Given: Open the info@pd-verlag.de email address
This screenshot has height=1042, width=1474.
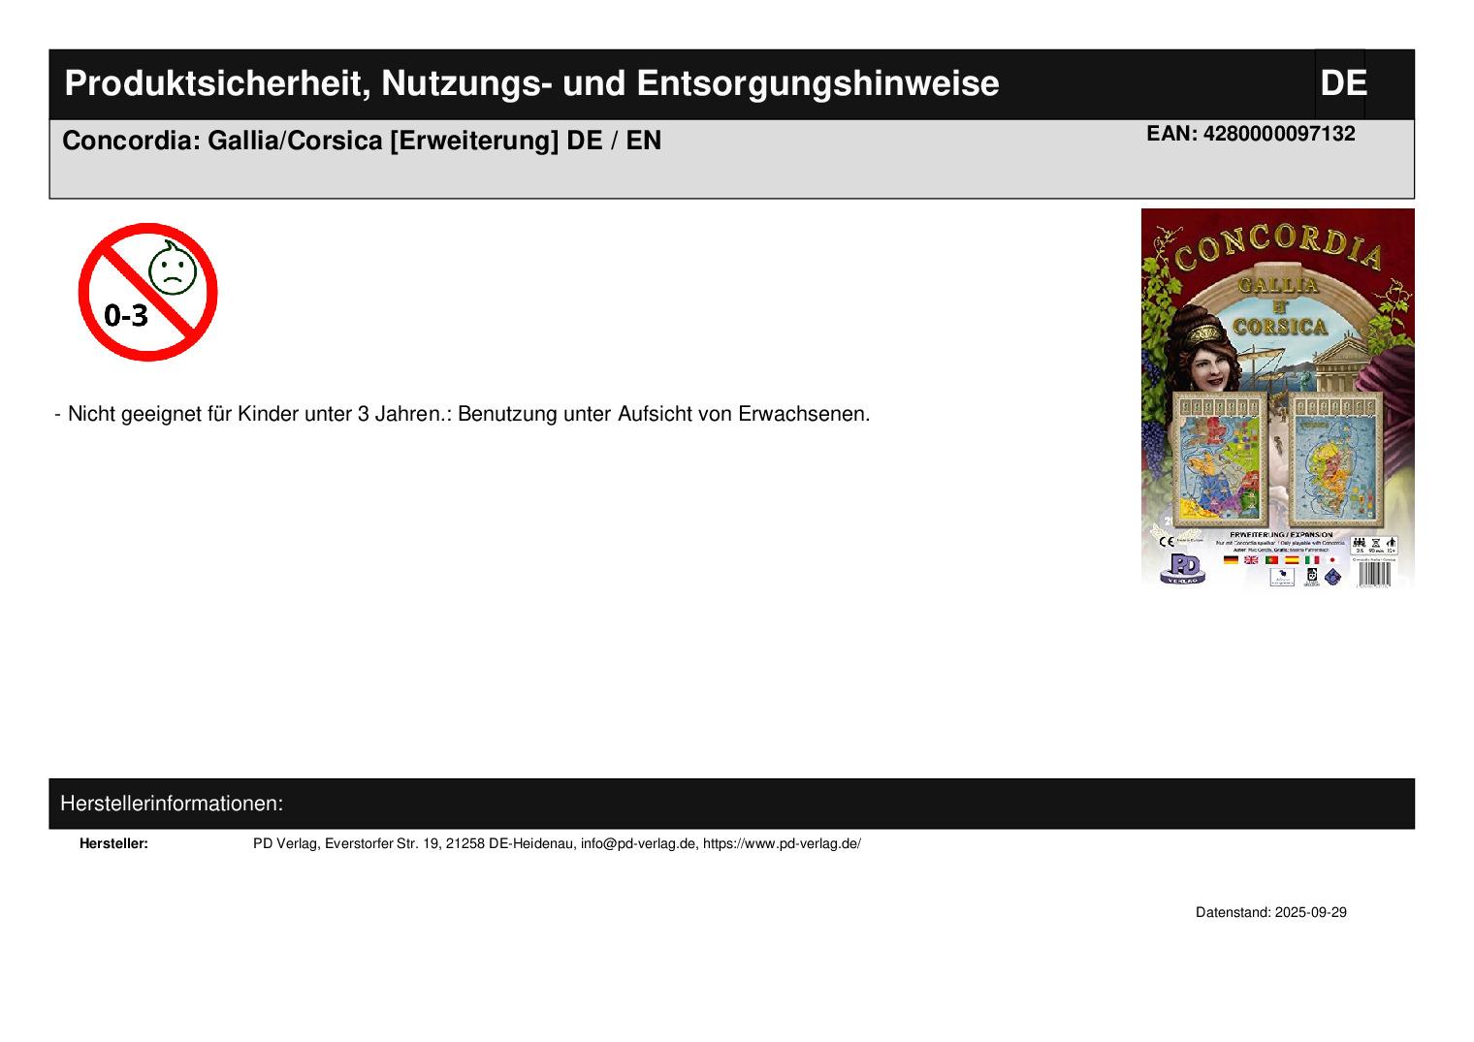Looking at the screenshot, I should [x=638, y=843].
